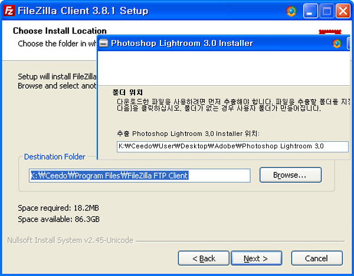354x276 pixels.
Task: Click the '폴더 위치' heading in Lightroom Installer
Action: click(127, 92)
